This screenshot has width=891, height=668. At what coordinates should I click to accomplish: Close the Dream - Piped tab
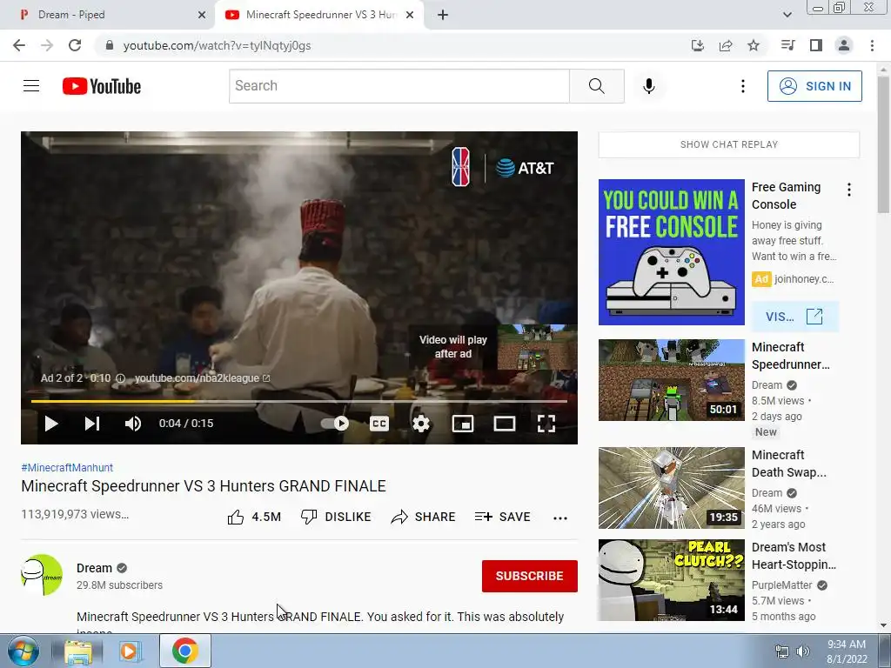[202, 16]
